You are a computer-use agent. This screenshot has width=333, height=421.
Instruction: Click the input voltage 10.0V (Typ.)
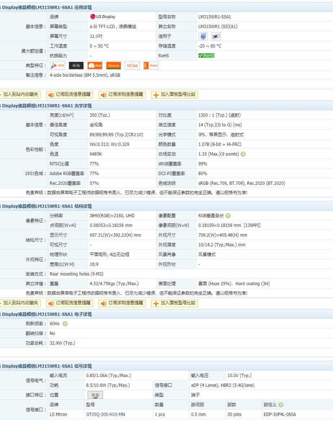(x=240, y=376)
